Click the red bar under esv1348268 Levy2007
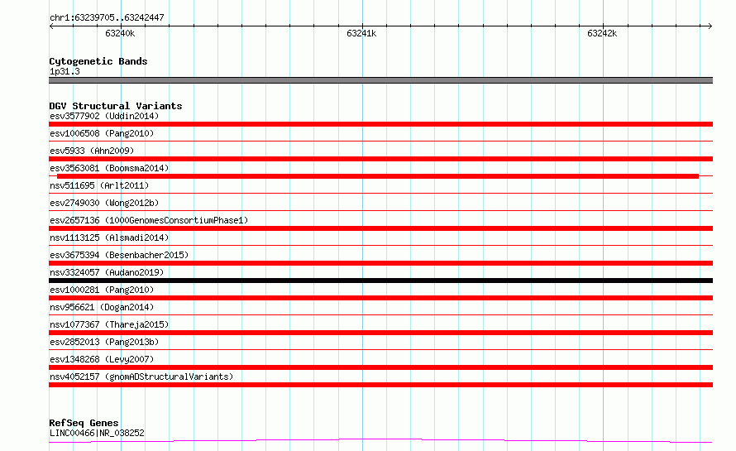Image resolution: width=736 pixels, height=451 pixels. click(380, 367)
